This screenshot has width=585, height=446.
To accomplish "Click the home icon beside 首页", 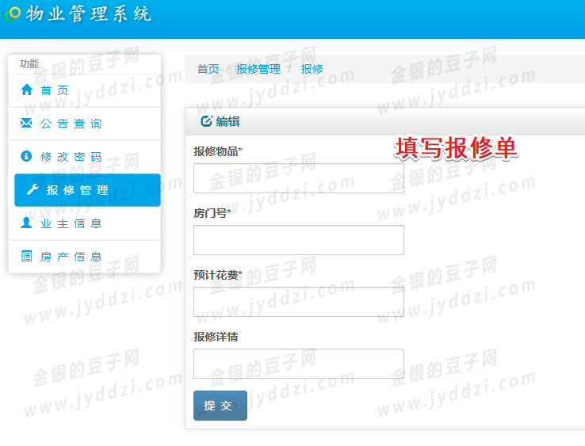I will [x=27, y=90].
